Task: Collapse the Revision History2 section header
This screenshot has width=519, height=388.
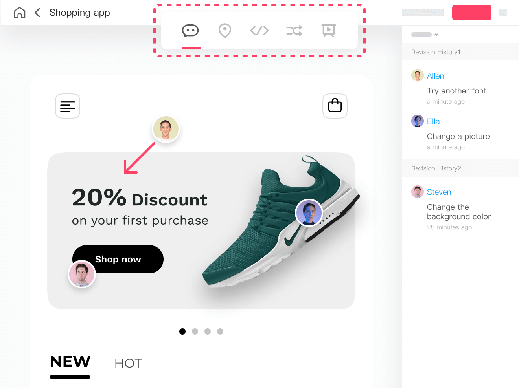Action: click(460, 168)
